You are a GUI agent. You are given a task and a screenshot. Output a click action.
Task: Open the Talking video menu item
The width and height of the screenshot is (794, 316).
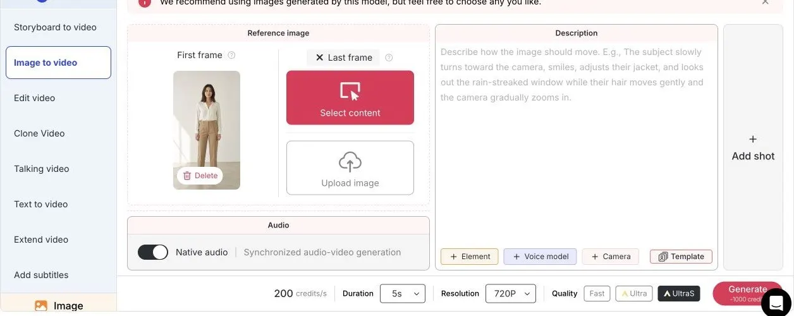coord(42,169)
